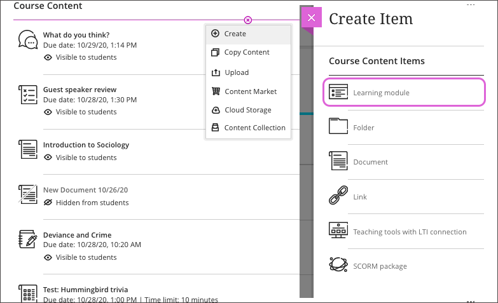The height and width of the screenshot is (303, 498).
Task: Toggle Visible to students for Introduction to Sociology
Action: point(80,158)
